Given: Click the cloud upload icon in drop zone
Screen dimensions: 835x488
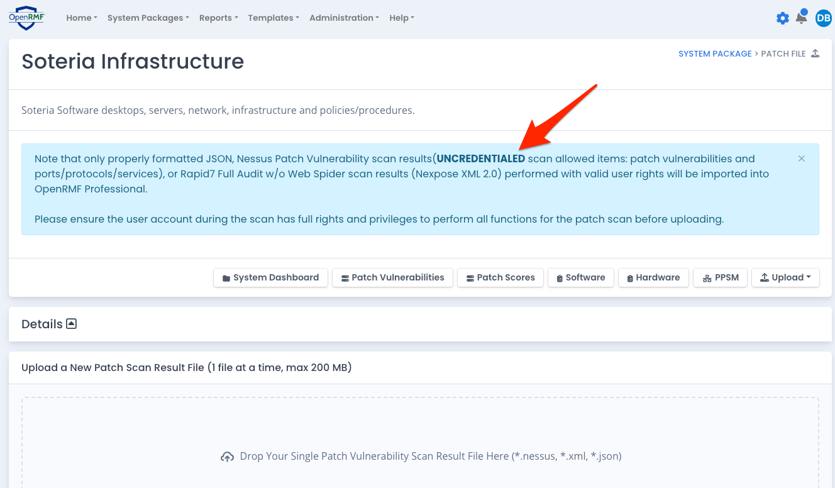Looking at the screenshot, I should pos(227,457).
